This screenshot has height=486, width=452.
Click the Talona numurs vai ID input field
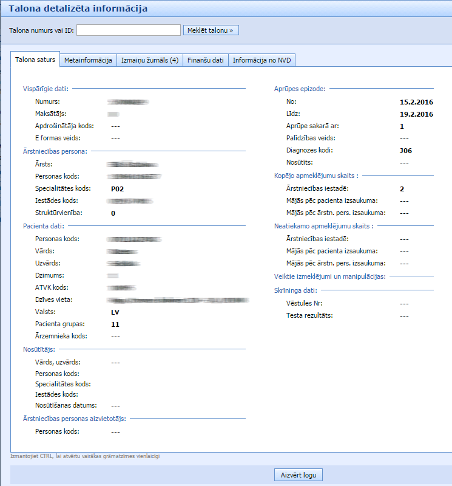click(129, 30)
